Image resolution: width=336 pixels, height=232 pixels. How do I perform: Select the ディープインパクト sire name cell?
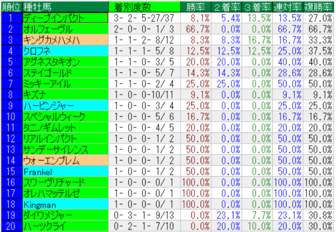pyautogui.click(x=65, y=17)
